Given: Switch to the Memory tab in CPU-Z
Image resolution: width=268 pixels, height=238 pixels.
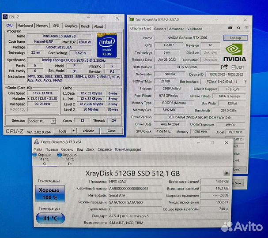Looking at the screenshot, I should pyautogui.click(x=42, y=26).
